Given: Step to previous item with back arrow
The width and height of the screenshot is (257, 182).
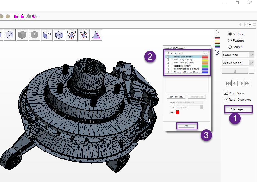Looking at the screenshot, I should pos(235,83).
